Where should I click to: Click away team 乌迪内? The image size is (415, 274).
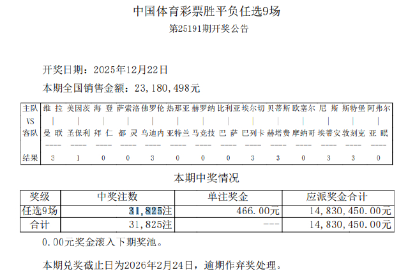pyautogui.click(x=153, y=133)
